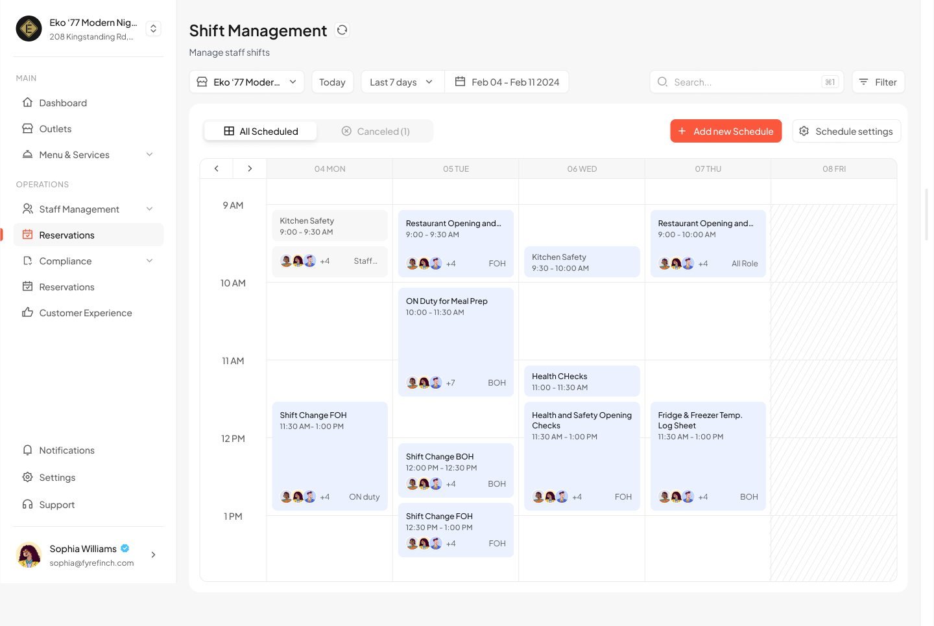Expand the Compliance chevron
This screenshot has height=626, width=934.
point(150,261)
